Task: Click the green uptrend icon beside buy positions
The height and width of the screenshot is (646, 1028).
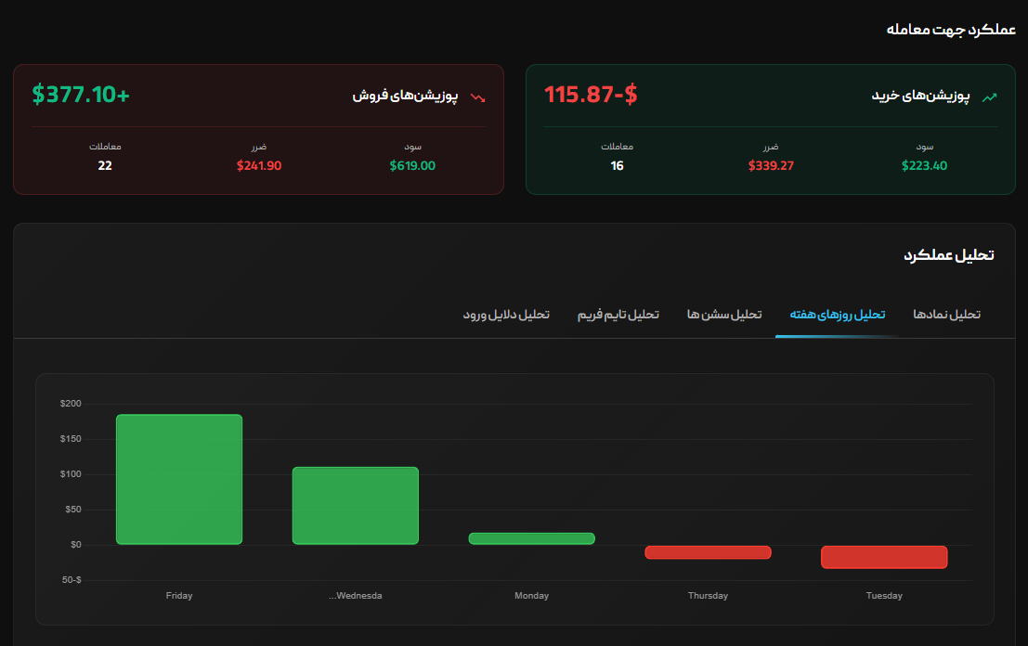Action: click(990, 96)
